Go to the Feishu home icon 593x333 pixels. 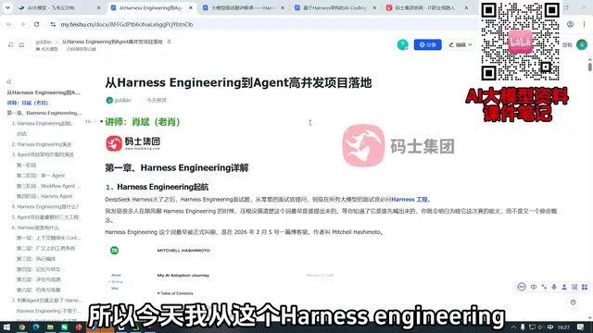(x=21, y=44)
